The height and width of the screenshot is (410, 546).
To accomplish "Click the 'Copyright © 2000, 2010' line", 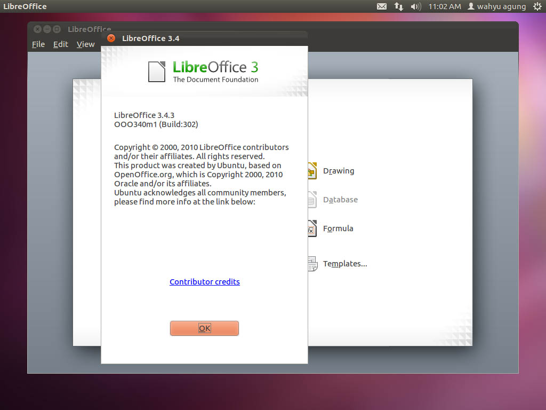I will pyautogui.click(x=201, y=147).
